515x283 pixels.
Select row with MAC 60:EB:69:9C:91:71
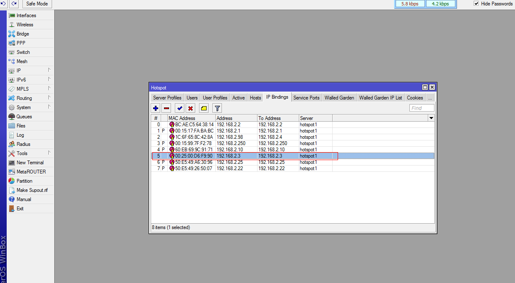click(x=293, y=150)
